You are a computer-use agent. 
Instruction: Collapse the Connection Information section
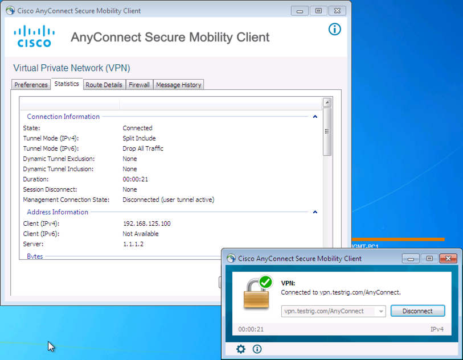[x=315, y=117]
